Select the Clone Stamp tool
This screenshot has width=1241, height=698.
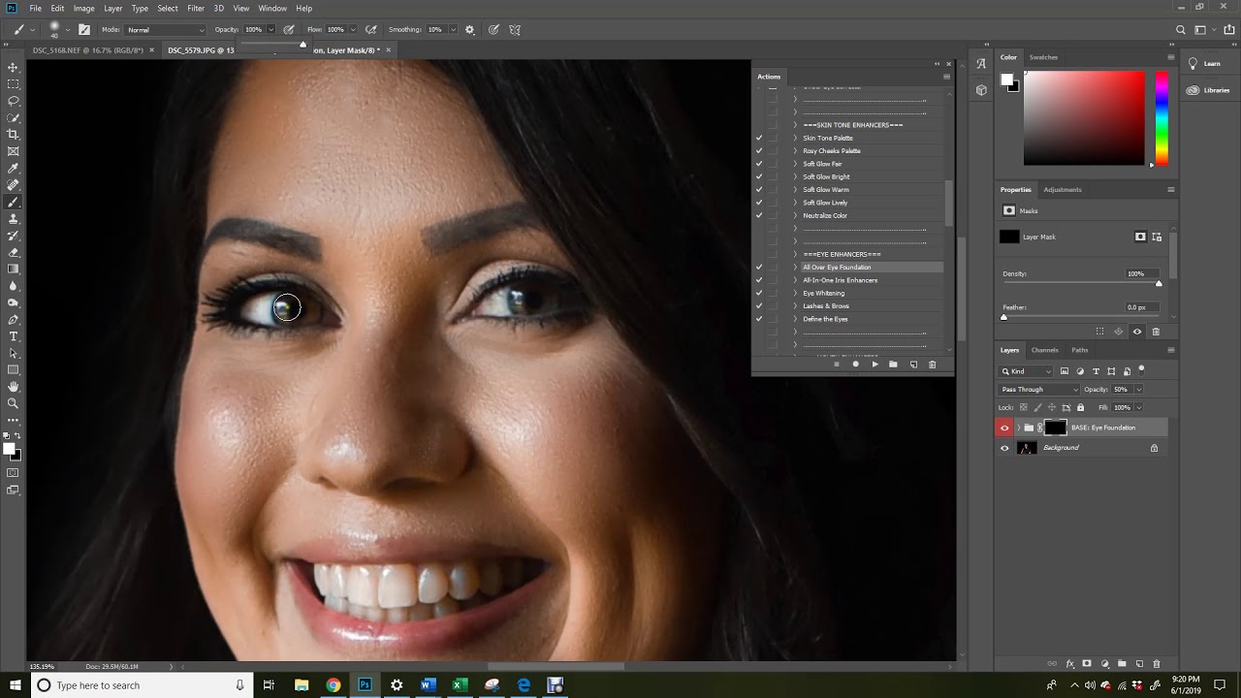pyautogui.click(x=14, y=219)
